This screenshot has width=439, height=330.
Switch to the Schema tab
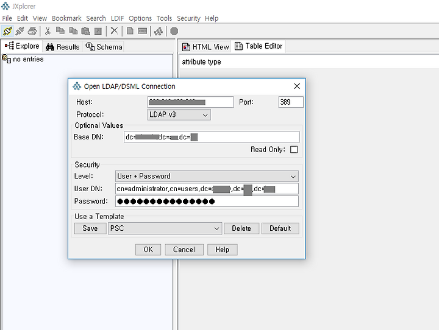[104, 47]
